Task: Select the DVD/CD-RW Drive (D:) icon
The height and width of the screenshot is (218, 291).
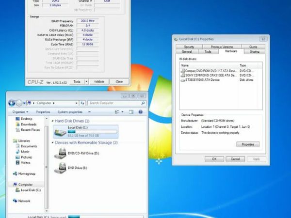Action: [60, 154]
